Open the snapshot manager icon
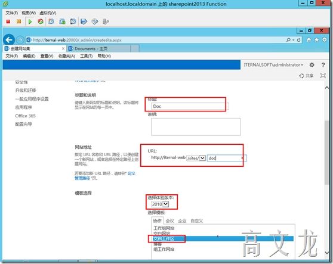333x264 pixels. [x=73, y=21]
